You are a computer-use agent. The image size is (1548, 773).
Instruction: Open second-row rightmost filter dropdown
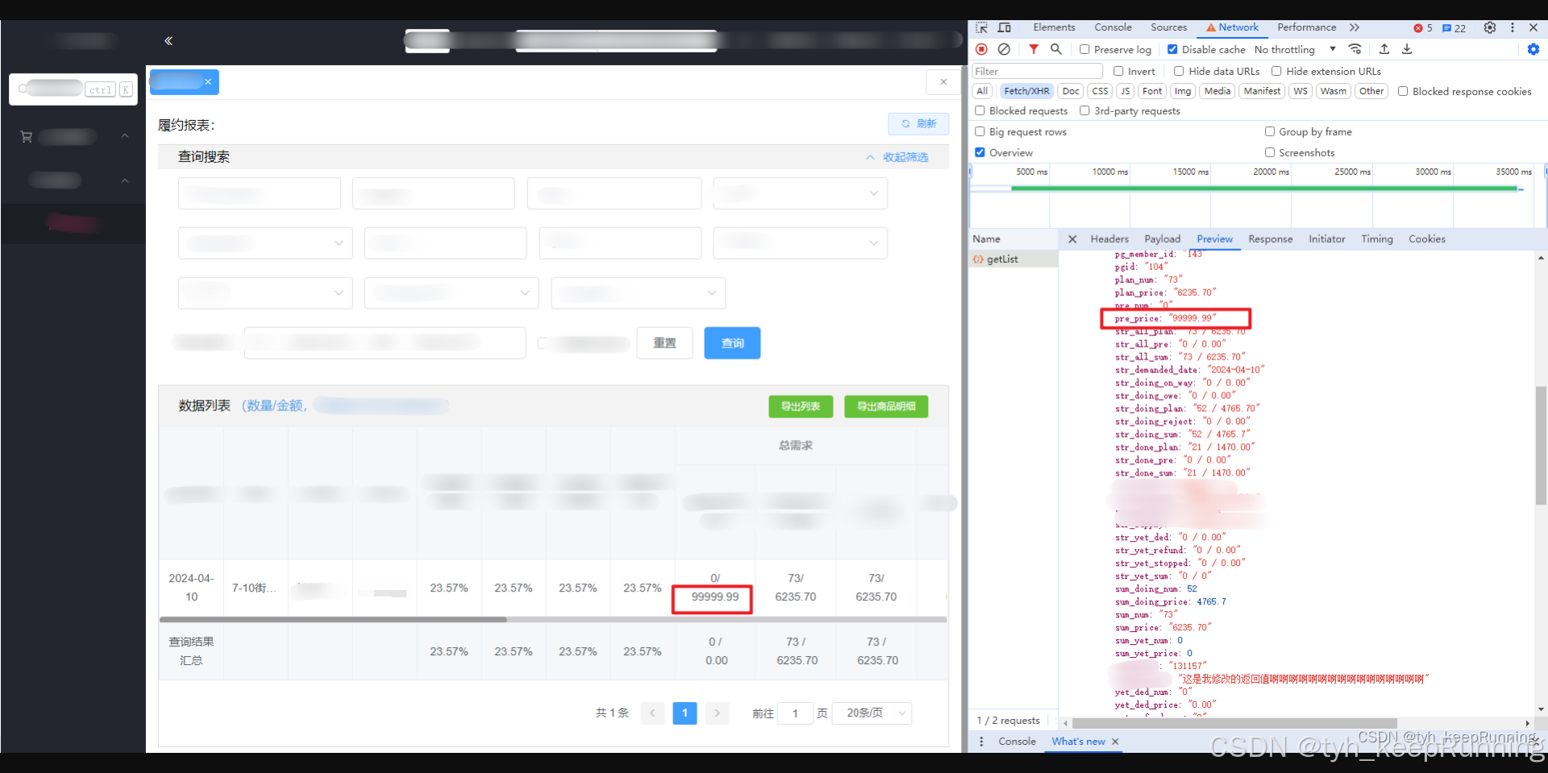(x=800, y=243)
